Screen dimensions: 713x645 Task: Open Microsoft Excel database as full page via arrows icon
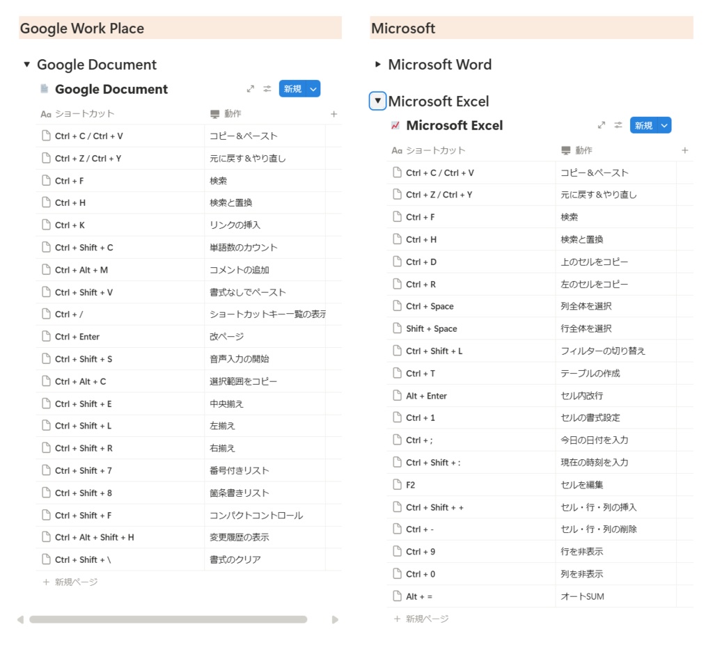(602, 125)
